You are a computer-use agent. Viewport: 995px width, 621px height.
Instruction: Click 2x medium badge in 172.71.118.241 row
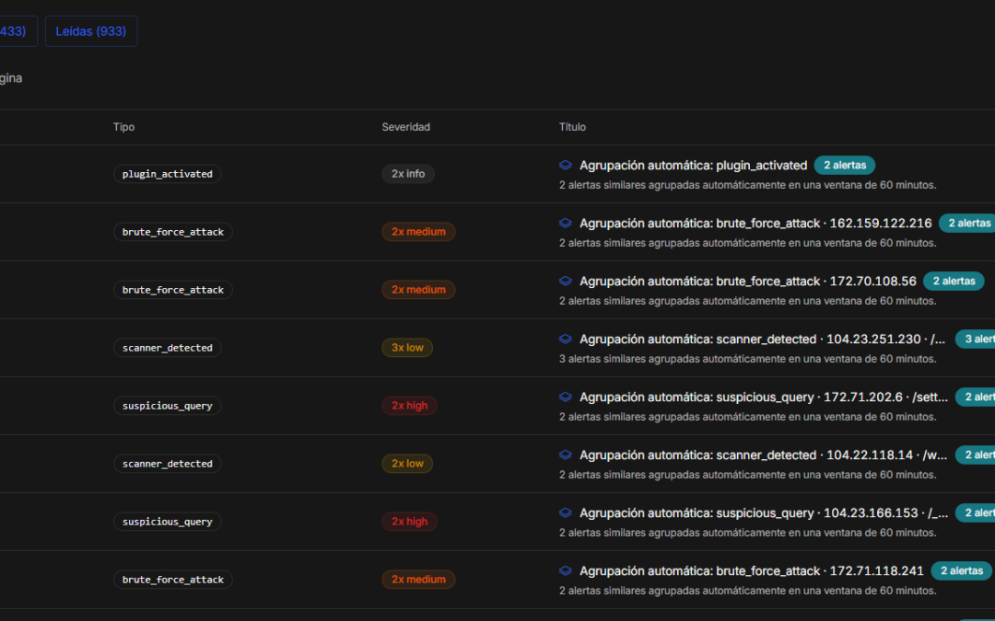pos(418,580)
